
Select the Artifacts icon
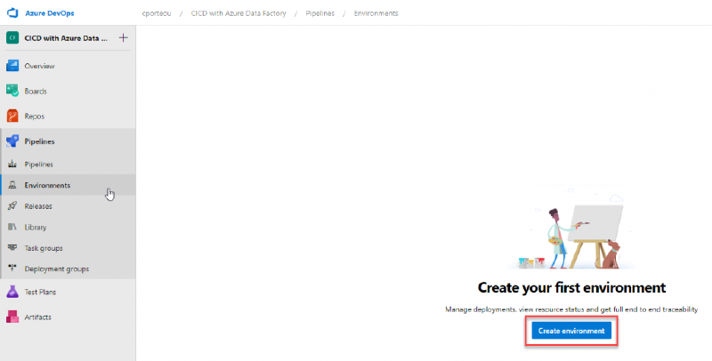(12, 317)
